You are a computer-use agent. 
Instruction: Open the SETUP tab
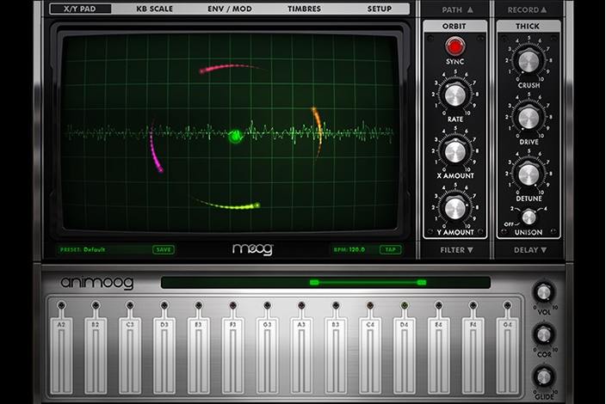[379, 9]
